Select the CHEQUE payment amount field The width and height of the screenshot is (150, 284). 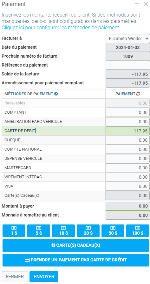tap(127, 140)
